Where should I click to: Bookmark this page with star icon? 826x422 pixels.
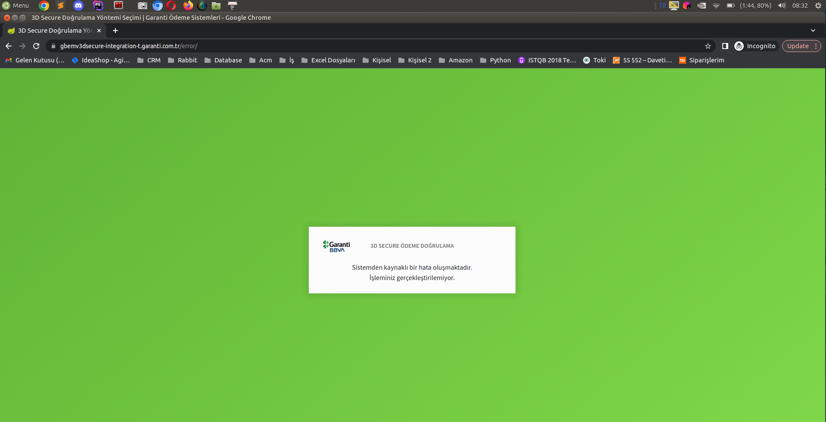[708, 46]
